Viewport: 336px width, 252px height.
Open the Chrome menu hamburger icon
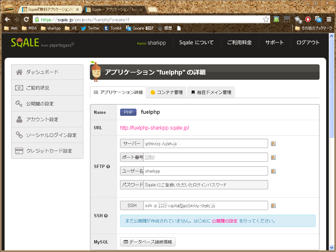pyautogui.click(x=329, y=19)
